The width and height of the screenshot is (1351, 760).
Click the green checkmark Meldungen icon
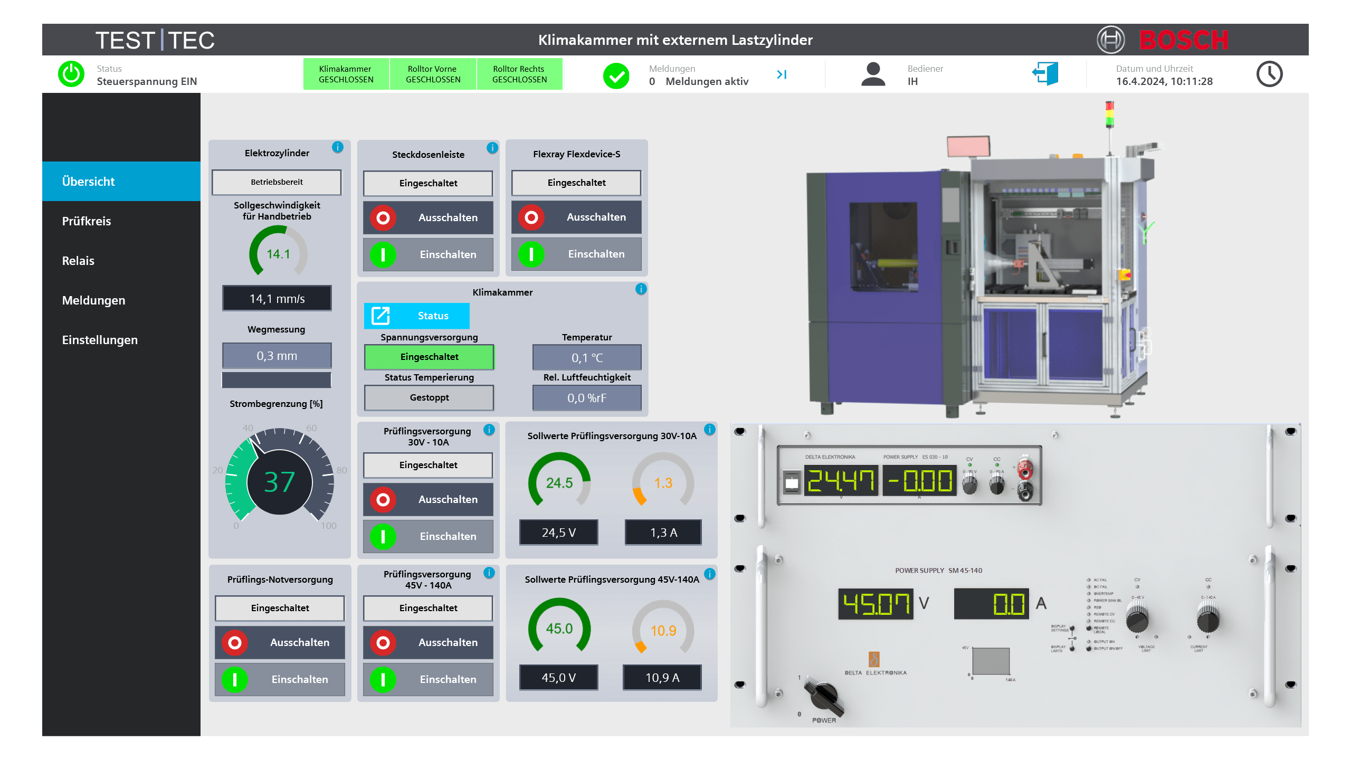[x=616, y=75]
